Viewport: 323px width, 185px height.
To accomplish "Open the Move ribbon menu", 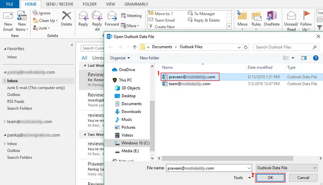I will pos(243,21).
